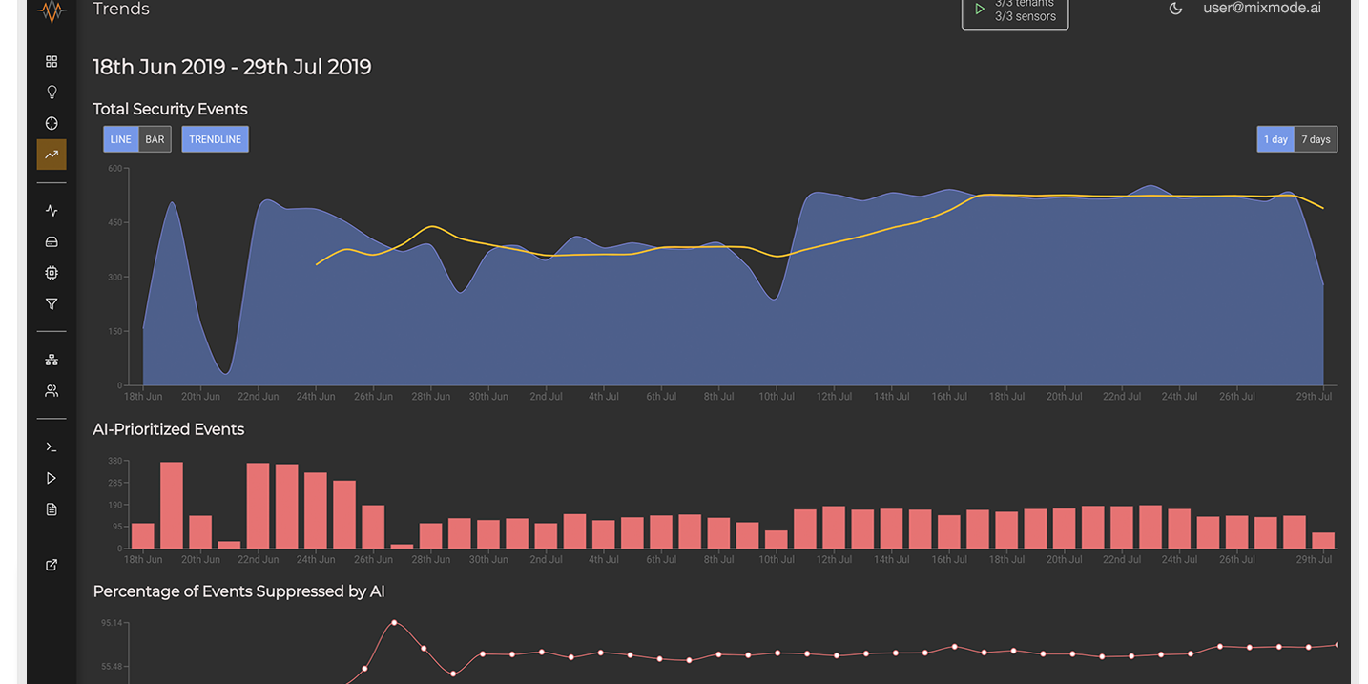Screen dimensions: 1368x684
Task: Open the crosshair target icon
Action: [x=52, y=123]
